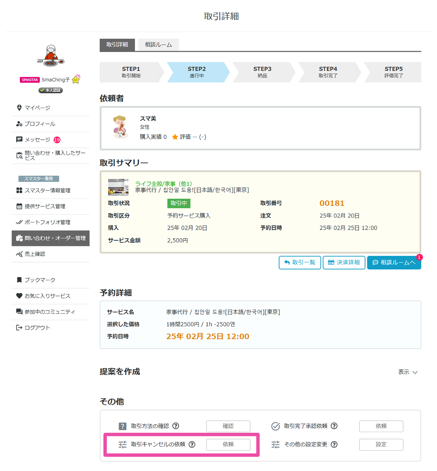The height and width of the screenshot is (471, 437).
Task: Click the スマ美 requester avatar
Action: [x=119, y=127]
